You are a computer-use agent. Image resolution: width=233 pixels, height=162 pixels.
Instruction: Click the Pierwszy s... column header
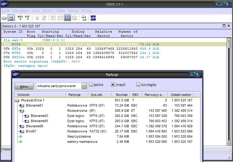(155, 95)
